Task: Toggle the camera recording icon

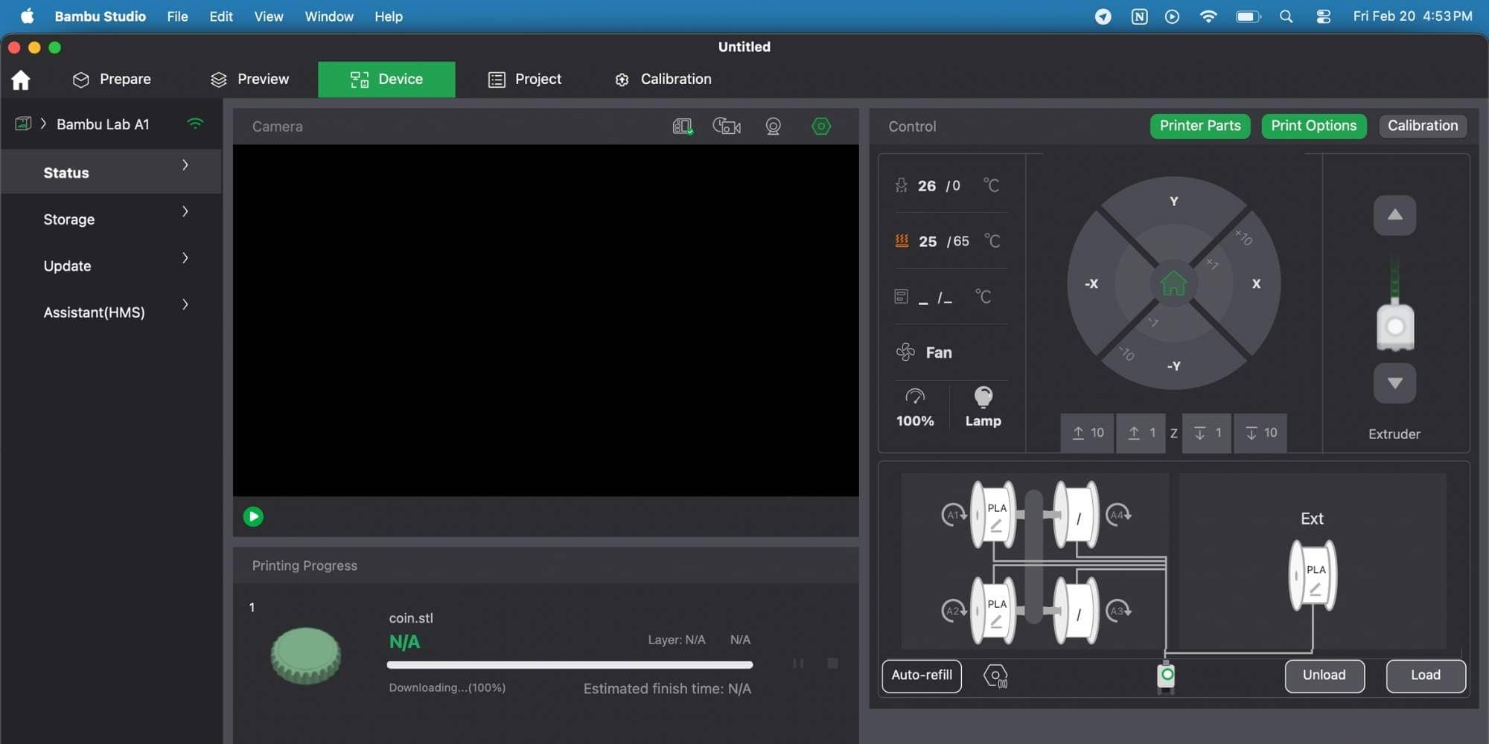Action: click(727, 126)
